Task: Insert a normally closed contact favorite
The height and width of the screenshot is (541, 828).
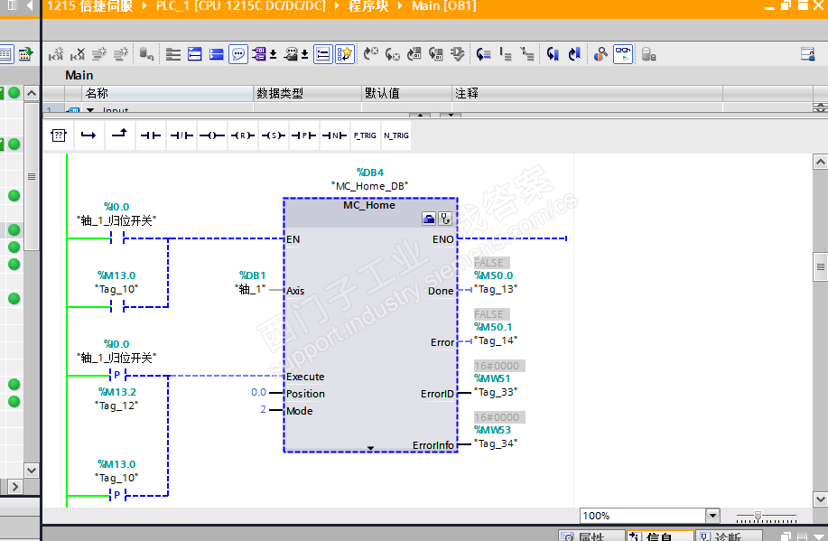Action: pos(181,135)
